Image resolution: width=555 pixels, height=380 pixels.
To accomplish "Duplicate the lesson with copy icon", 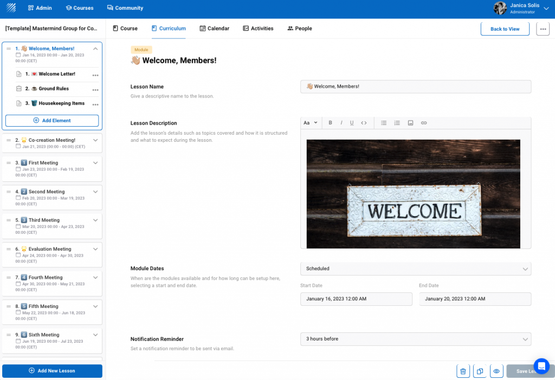I will tap(480, 371).
